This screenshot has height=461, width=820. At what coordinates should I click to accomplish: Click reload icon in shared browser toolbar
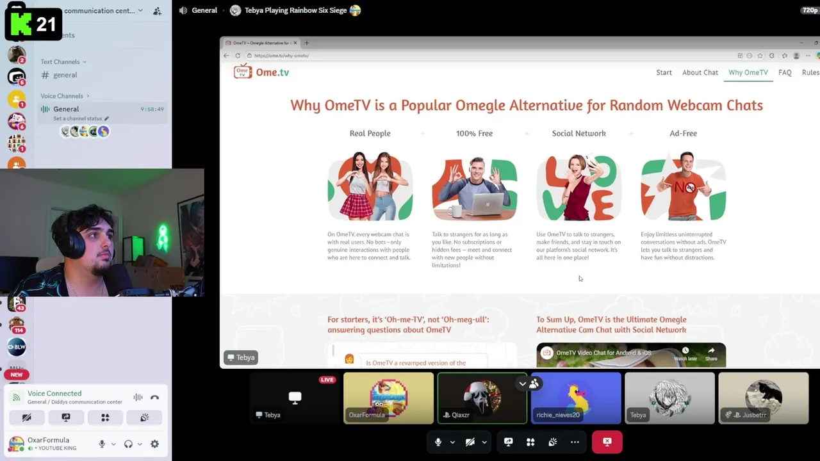[x=238, y=56]
